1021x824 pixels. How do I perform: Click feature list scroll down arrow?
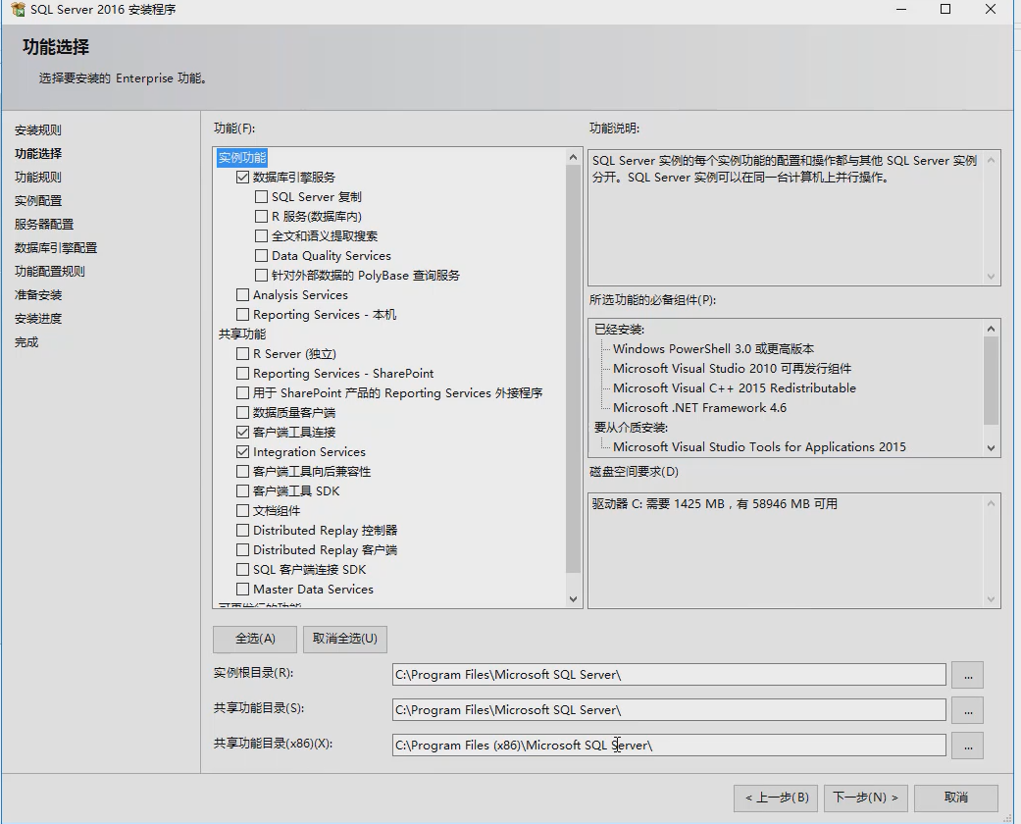(573, 599)
